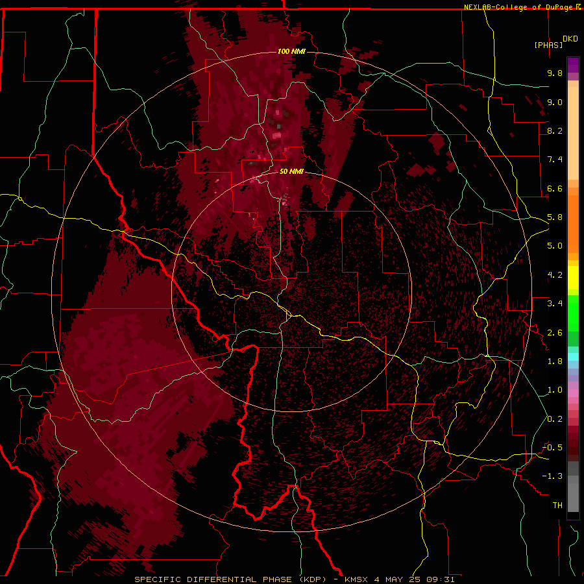Click the Specific Differential Phase title caption
Image resolution: width=584 pixels, height=584 pixels.
(x=294, y=579)
